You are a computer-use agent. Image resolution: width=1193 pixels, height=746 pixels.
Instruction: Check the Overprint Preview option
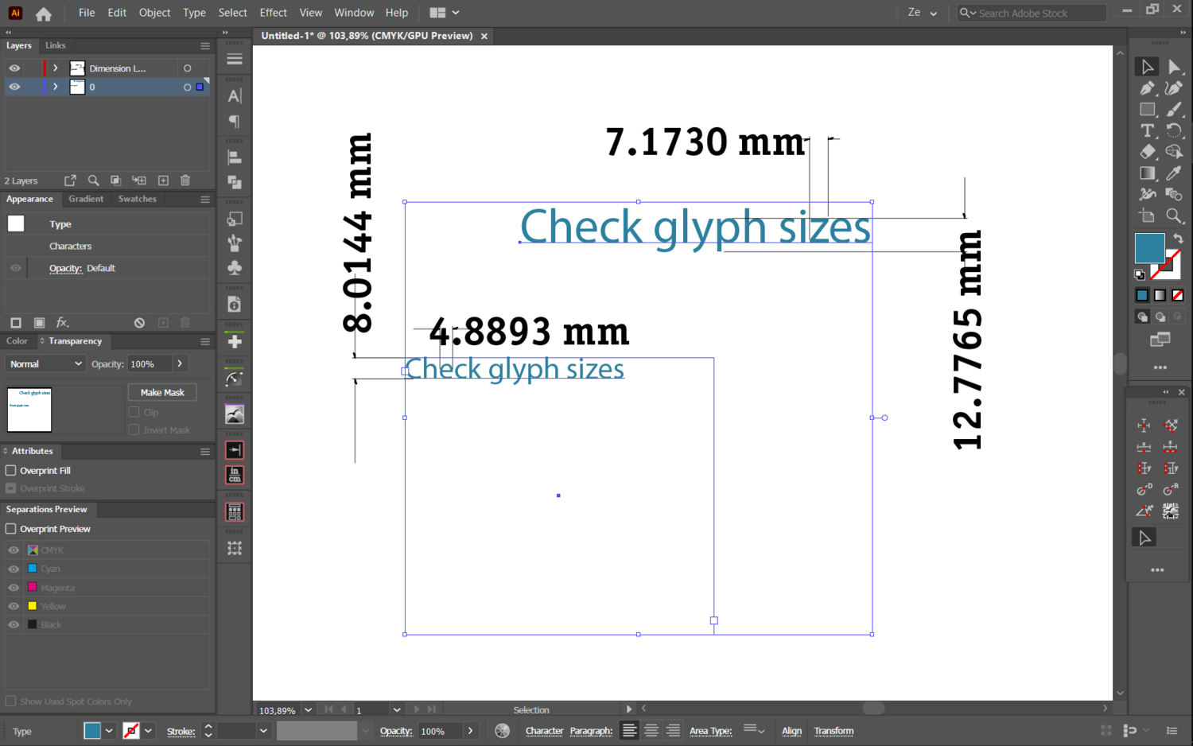pyautogui.click(x=11, y=529)
